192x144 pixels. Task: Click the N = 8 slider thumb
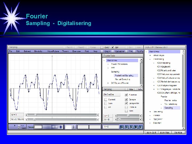(x=120, y=119)
